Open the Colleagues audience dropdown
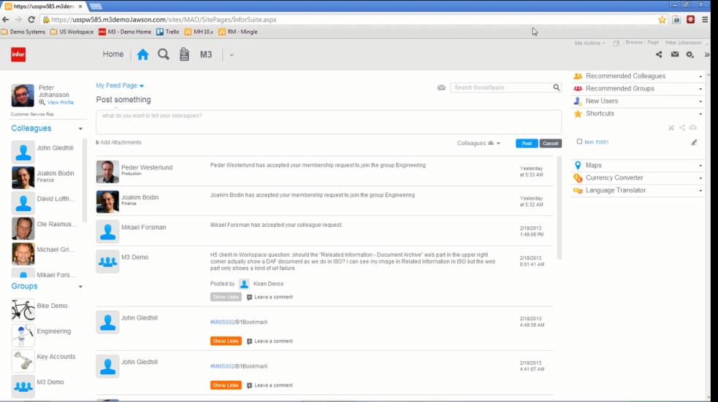The width and height of the screenshot is (718, 402). [x=478, y=143]
